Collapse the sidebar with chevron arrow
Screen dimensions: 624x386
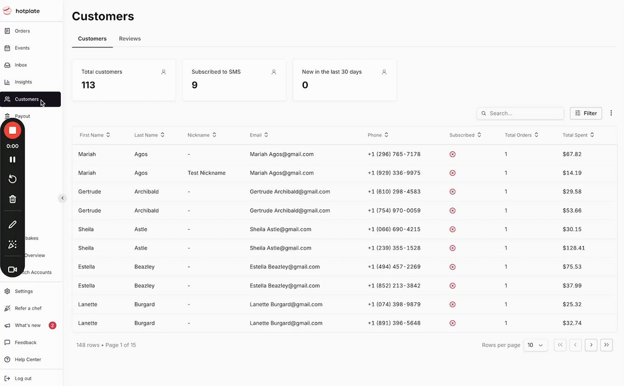[62, 198]
